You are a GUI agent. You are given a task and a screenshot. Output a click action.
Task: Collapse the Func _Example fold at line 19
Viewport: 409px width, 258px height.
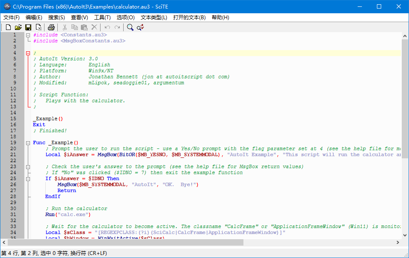(x=28, y=143)
